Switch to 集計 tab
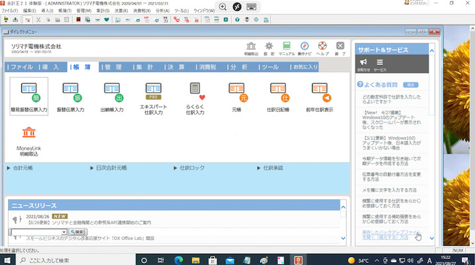Image resolution: width=475 pixels, height=265 pixels. point(145,67)
